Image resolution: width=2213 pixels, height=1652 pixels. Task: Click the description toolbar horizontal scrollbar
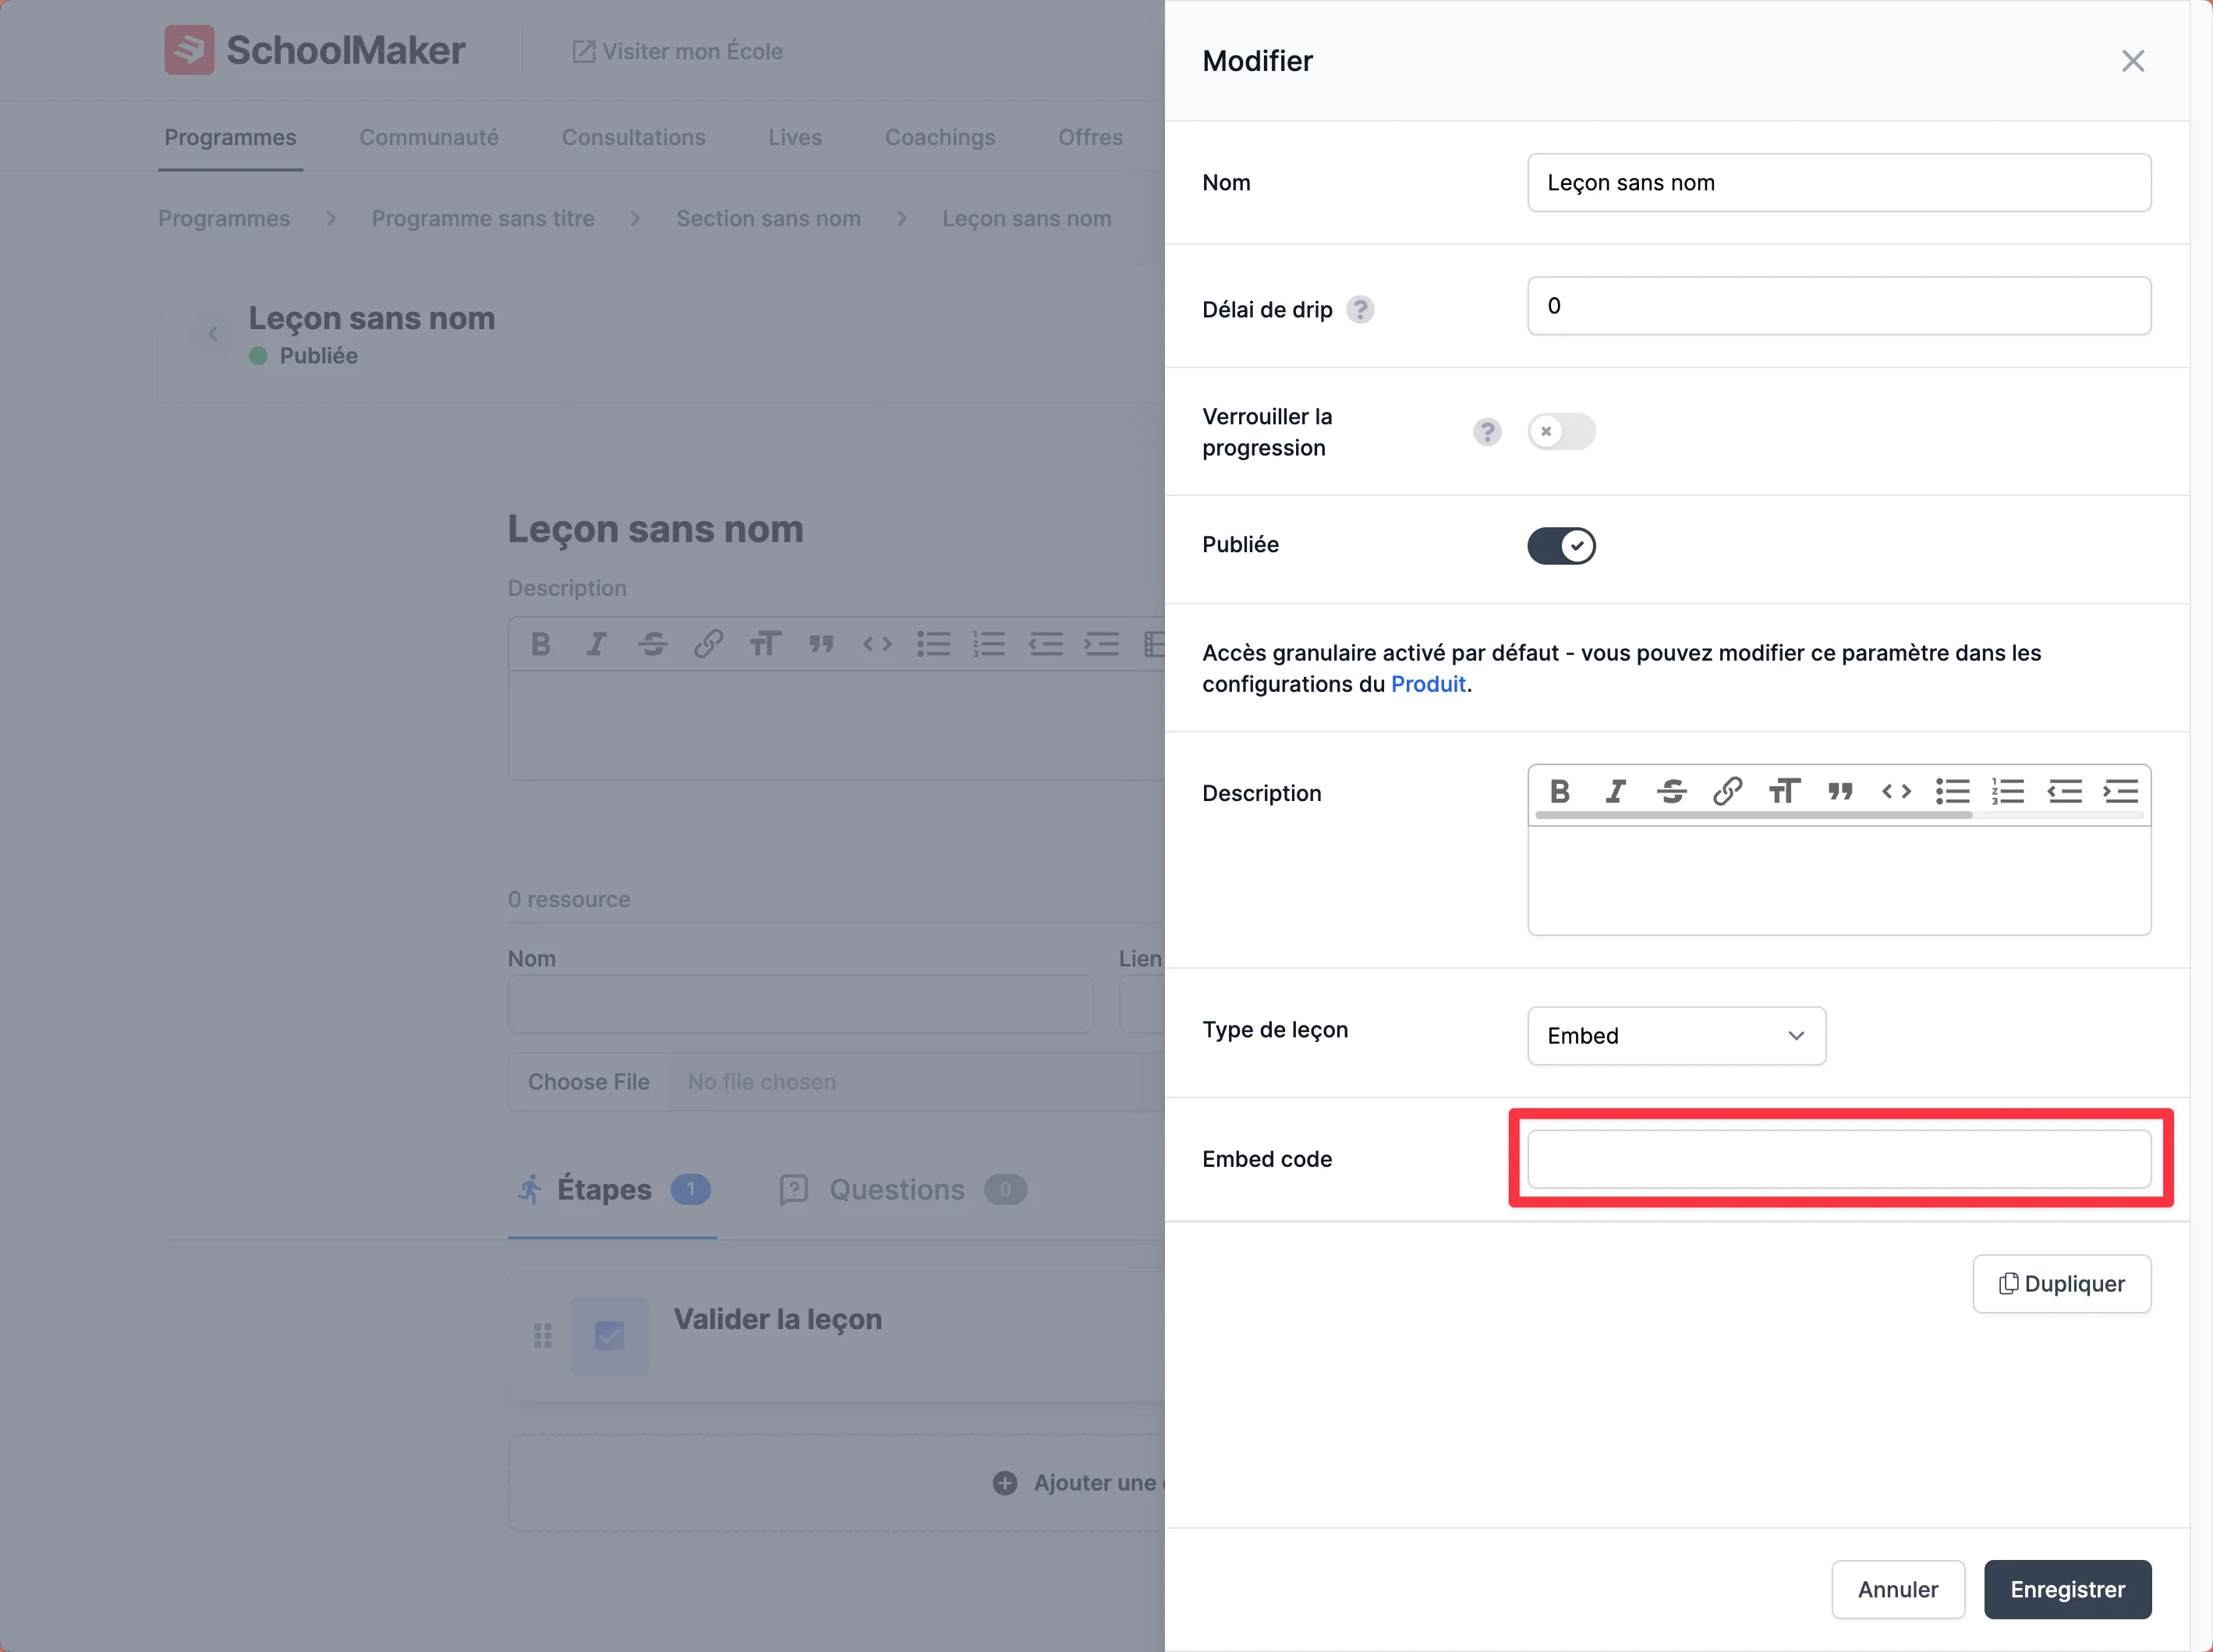click(1753, 816)
